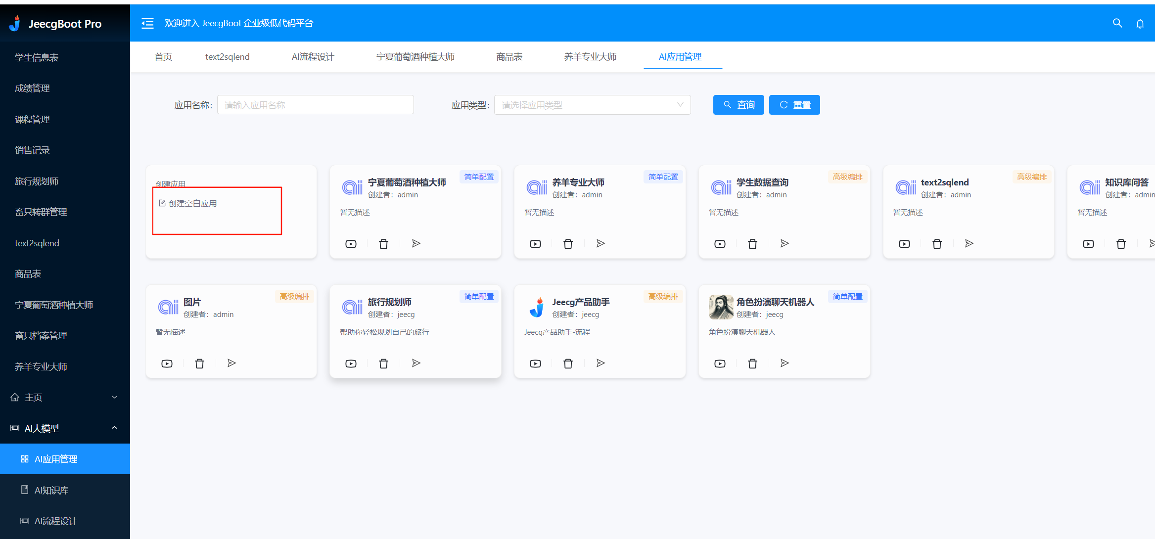Open AI知识库 in the sidebar
Image resolution: width=1155 pixels, height=539 pixels.
click(65, 490)
